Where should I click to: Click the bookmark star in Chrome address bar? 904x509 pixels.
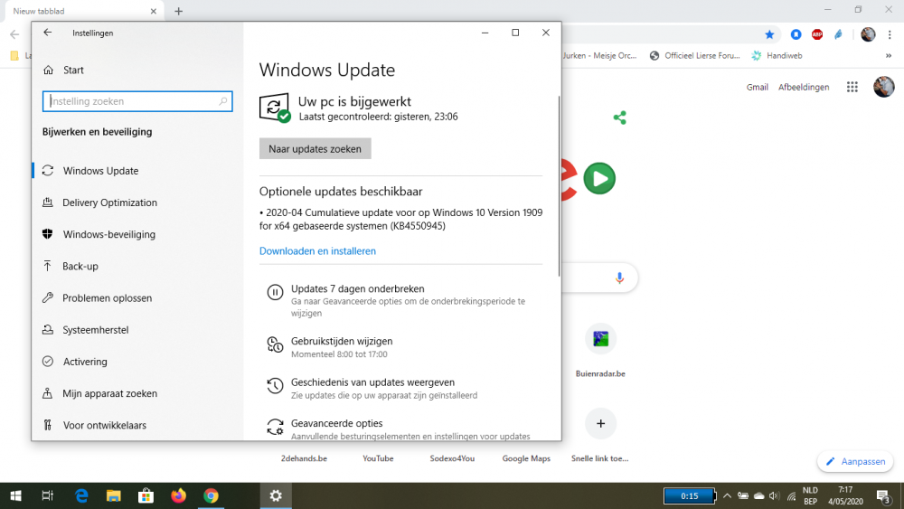tap(769, 34)
